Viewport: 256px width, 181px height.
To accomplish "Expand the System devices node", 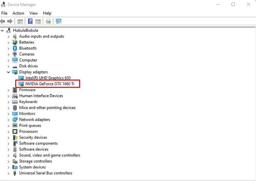I will click(x=9, y=167).
